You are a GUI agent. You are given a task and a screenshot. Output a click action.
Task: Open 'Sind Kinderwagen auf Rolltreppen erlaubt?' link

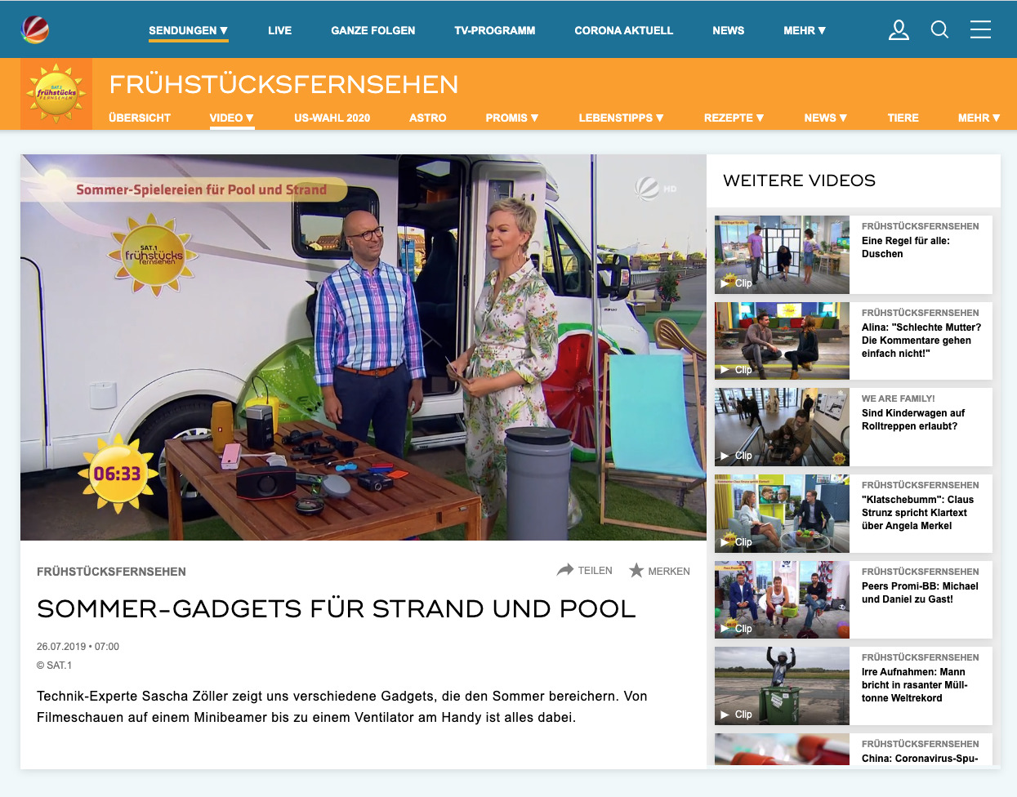(x=912, y=420)
